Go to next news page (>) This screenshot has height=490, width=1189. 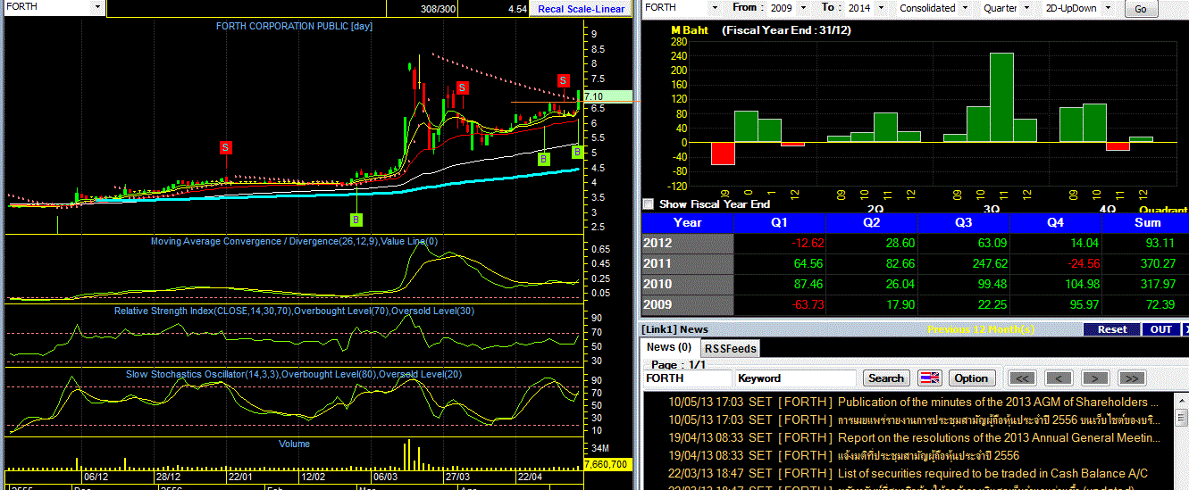[1095, 378]
